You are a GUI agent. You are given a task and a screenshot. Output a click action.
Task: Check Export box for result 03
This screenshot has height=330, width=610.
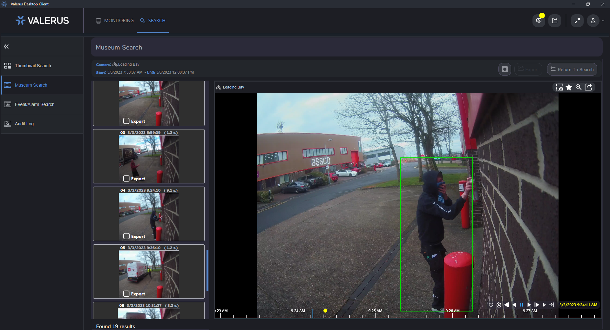(x=126, y=179)
